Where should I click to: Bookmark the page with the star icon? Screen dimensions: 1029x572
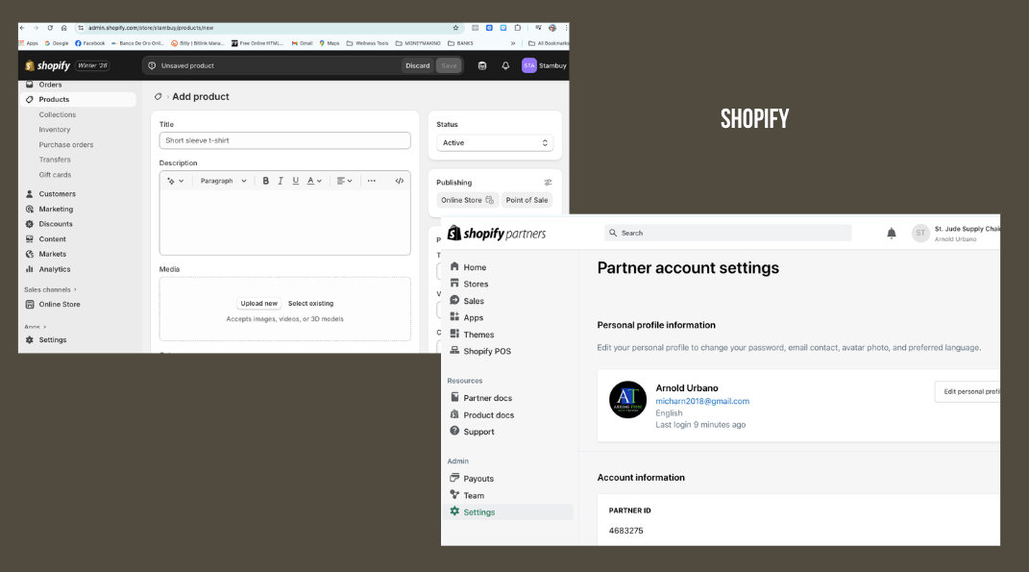click(x=455, y=28)
